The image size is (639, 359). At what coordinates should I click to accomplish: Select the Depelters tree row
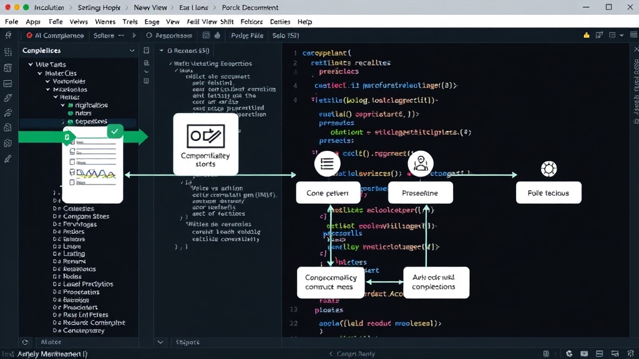(x=78, y=122)
